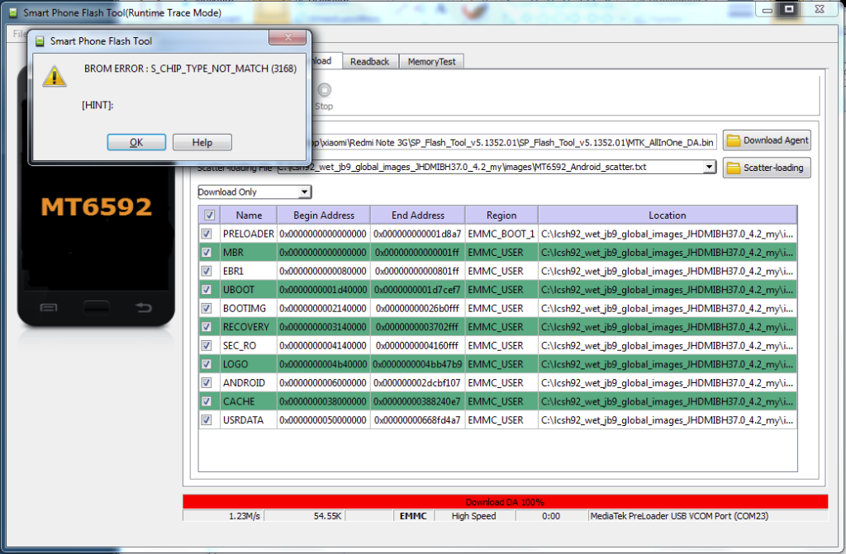Viewport: 846px width, 554px height.
Task: Click the Stop icon in the toolbar
Action: point(325,91)
